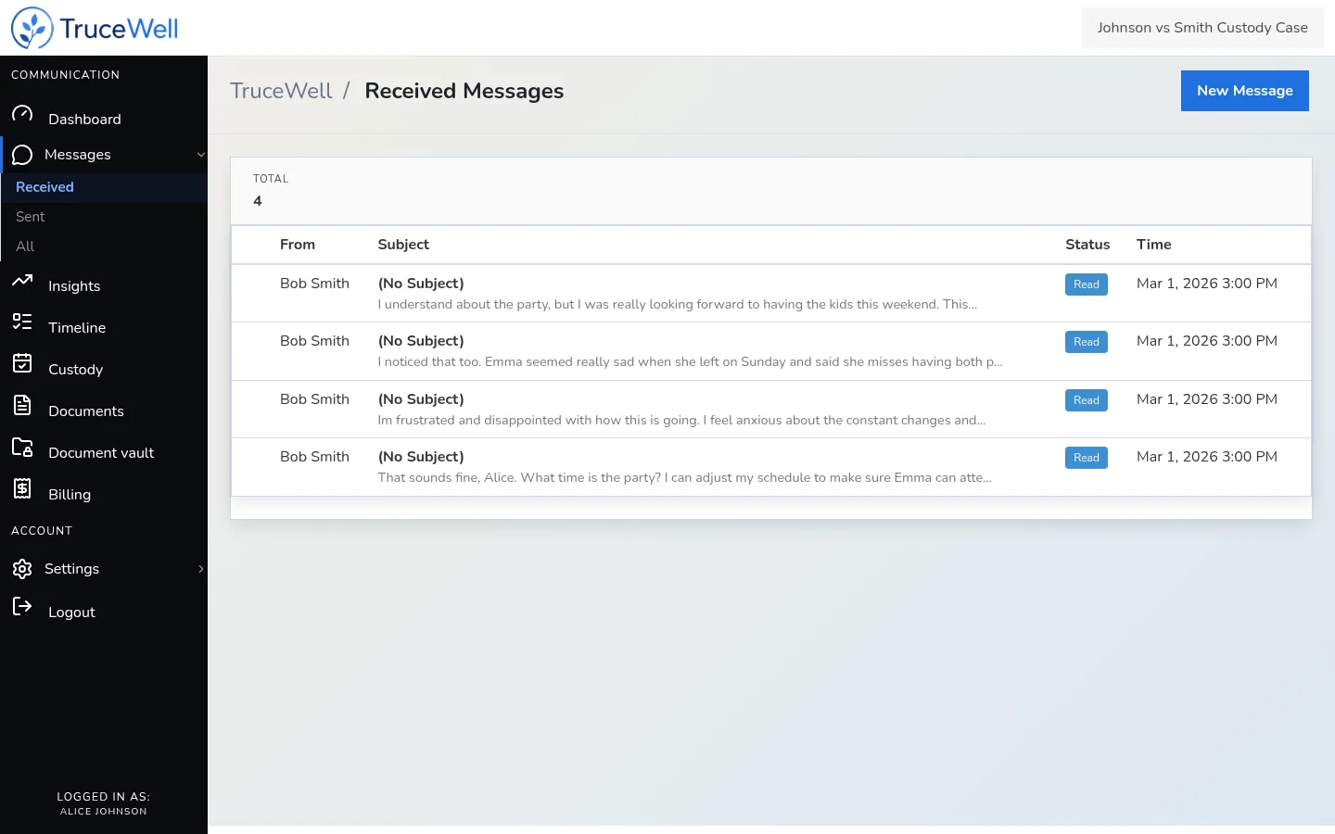Click the Logout door arrow icon
The image size is (1335, 834).
coord(22,607)
